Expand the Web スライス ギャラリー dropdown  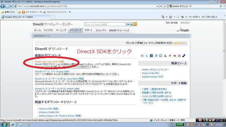pyautogui.click(x=70, y=12)
